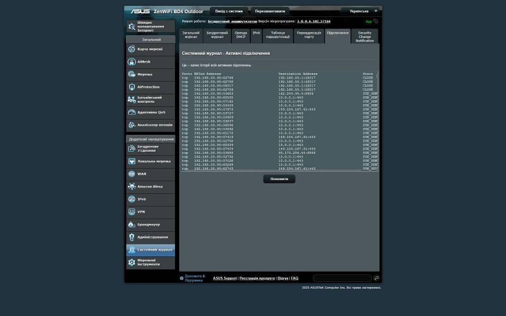Switch to the Оренда DHCP tab

coord(241,35)
